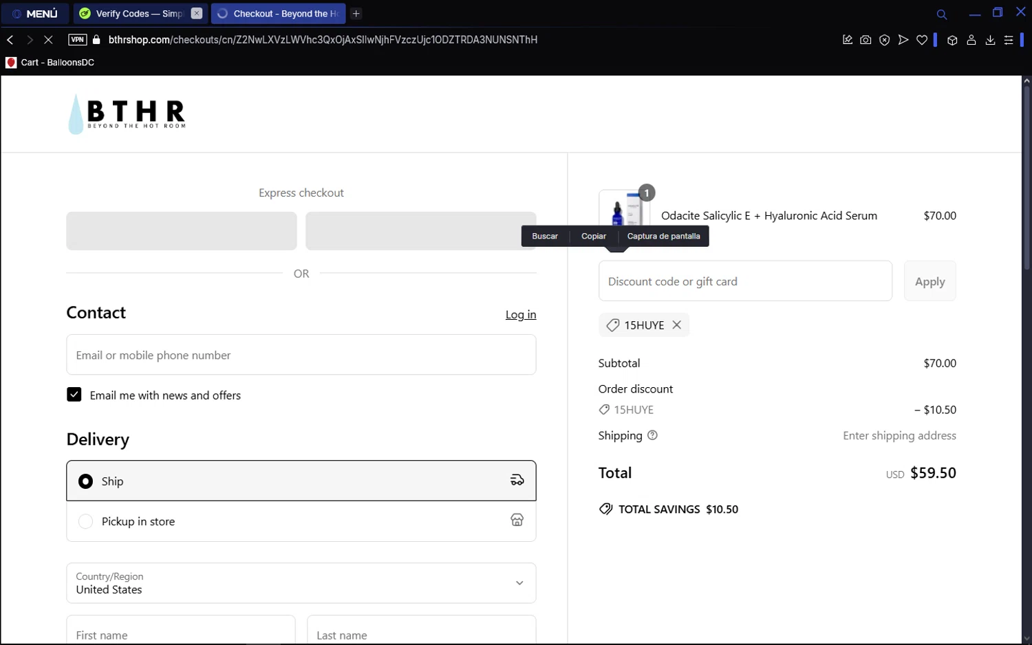Click the send/flow arrow icon
Screen dimensions: 1032x645
click(x=903, y=40)
